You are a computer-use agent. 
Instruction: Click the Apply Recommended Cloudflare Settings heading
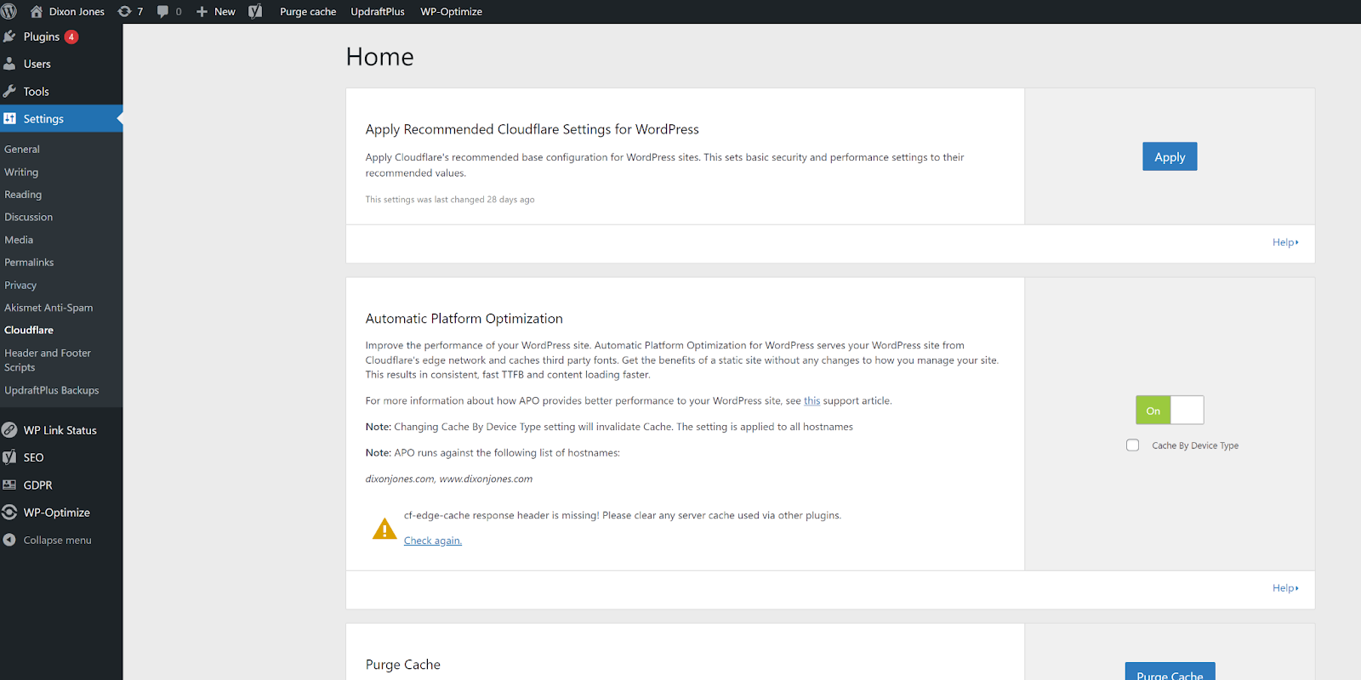532,129
